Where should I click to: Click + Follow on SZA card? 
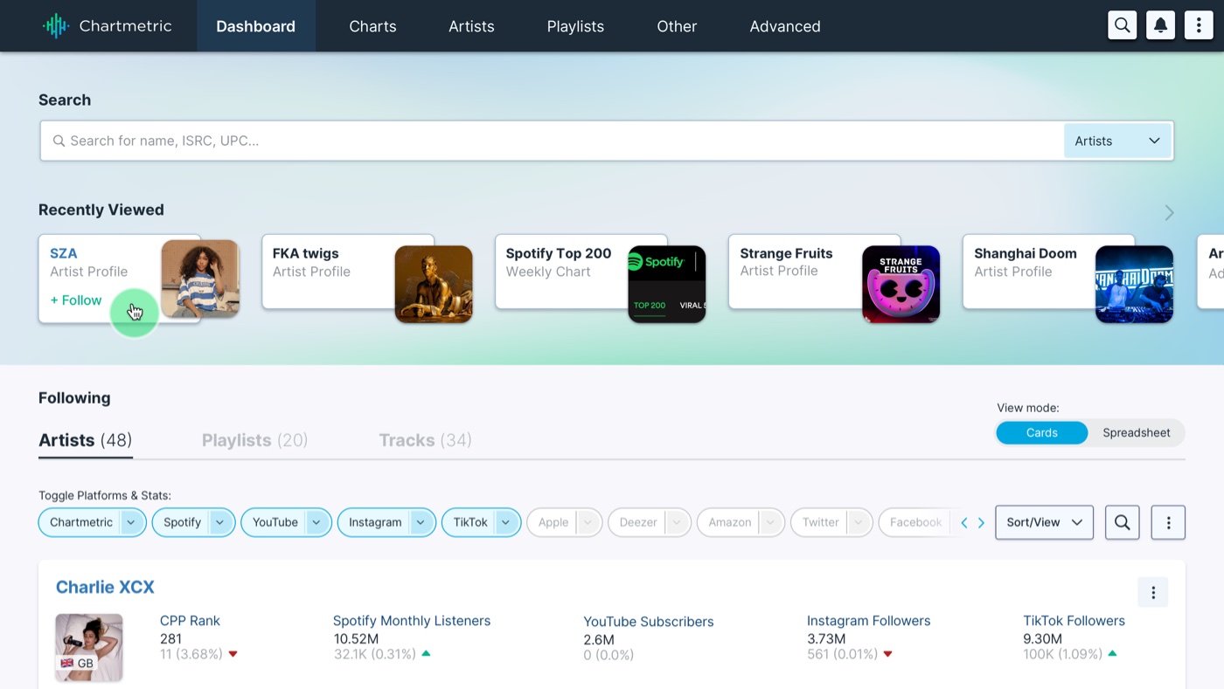(x=76, y=300)
